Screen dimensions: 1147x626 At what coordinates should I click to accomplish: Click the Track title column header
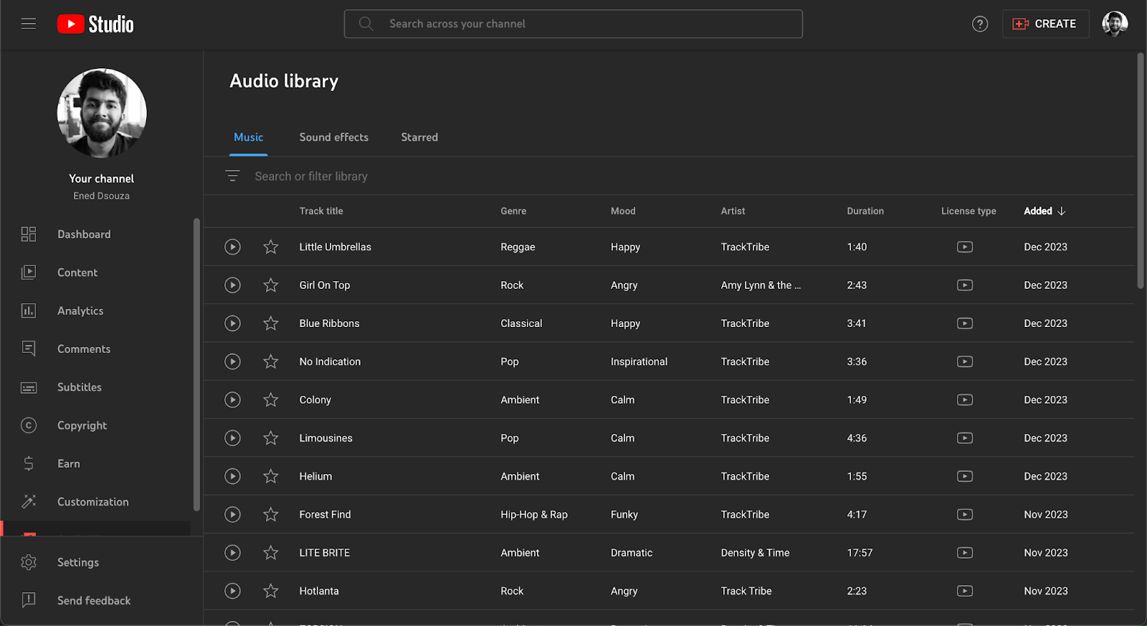(321, 211)
